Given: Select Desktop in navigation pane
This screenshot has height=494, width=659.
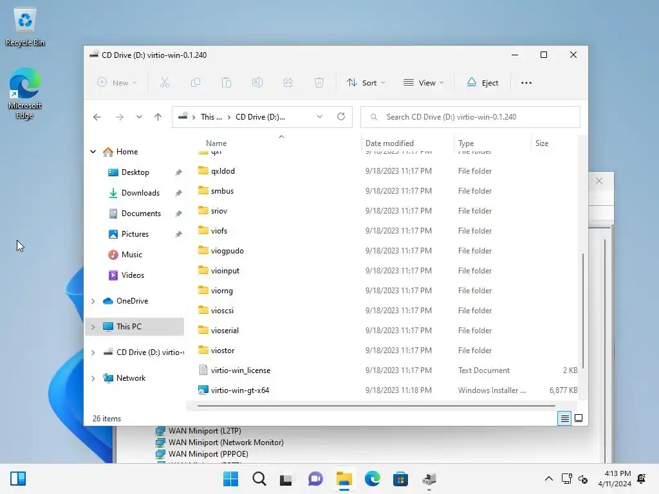Looking at the screenshot, I should coord(135,172).
